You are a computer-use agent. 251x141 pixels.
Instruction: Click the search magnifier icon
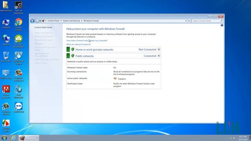[222, 21]
